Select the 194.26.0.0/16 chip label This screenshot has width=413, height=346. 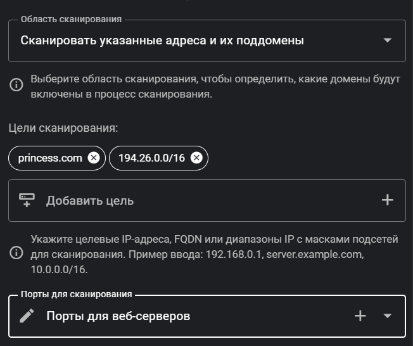(x=151, y=158)
